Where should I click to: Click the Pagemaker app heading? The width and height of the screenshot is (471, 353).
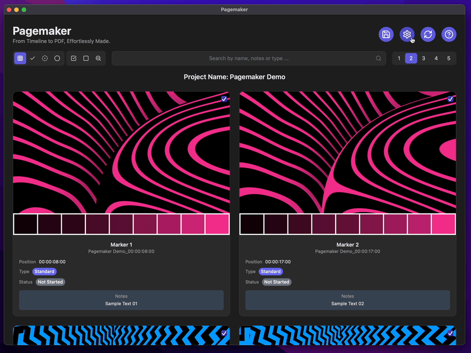click(42, 31)
